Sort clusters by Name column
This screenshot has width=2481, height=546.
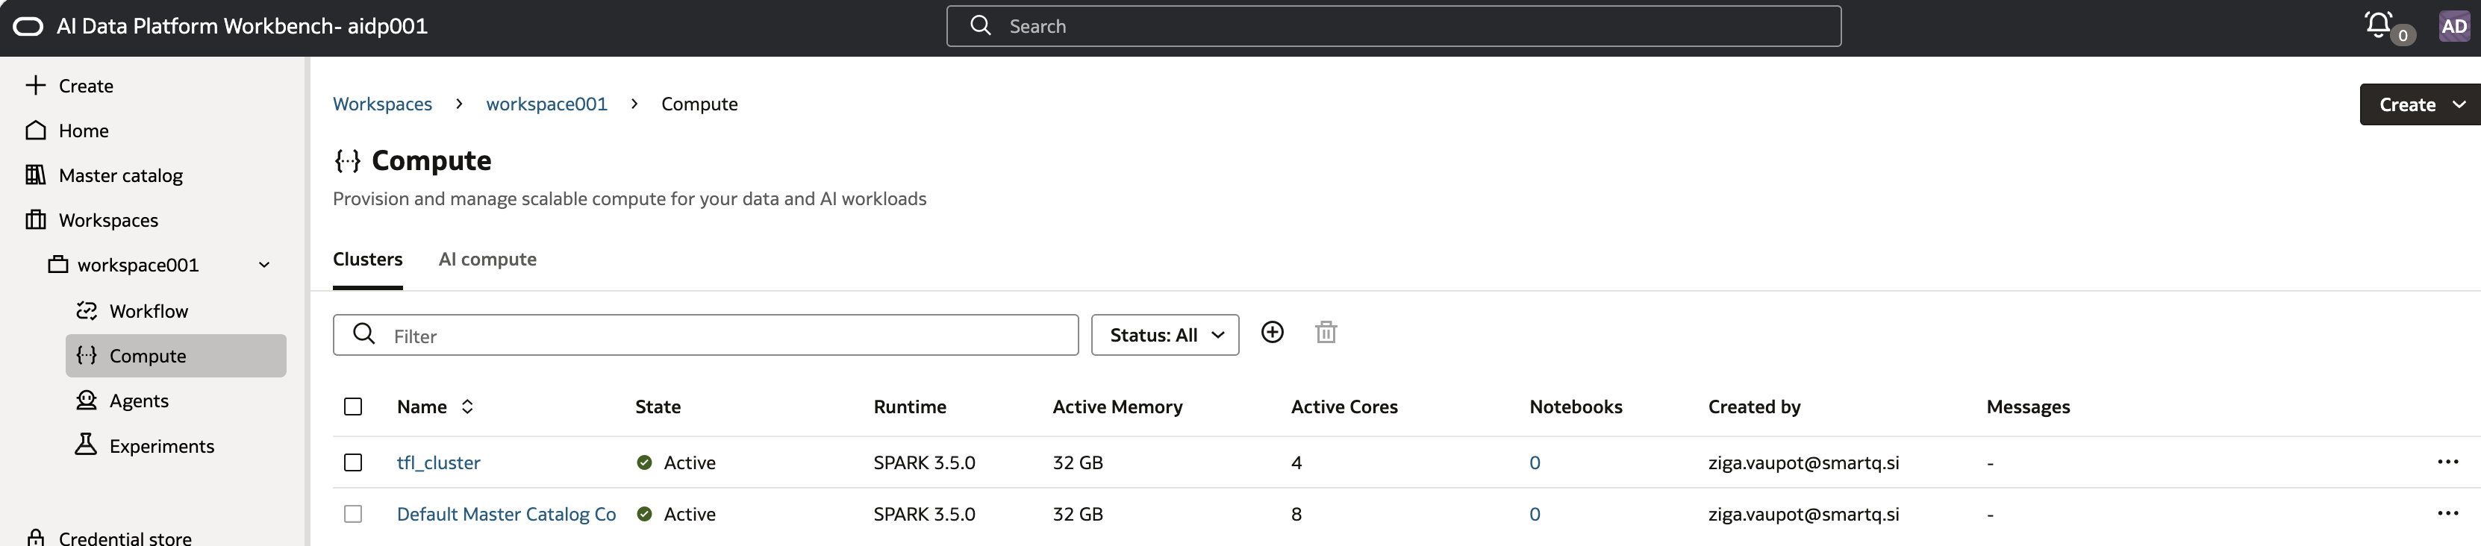(x=467, y=407)
